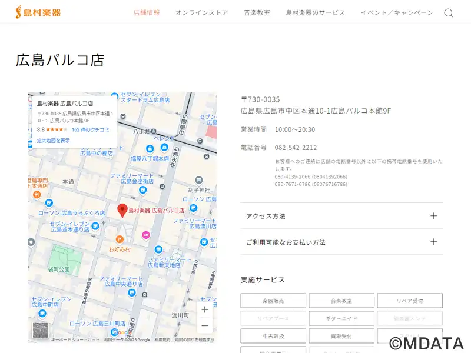Click the opening hours 10:00〜20:30
This screenshot has width=471, height=353.
[295, 129]
